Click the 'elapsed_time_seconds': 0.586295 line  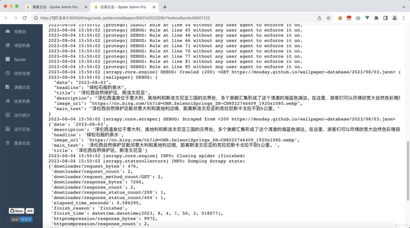pos(96,203)
